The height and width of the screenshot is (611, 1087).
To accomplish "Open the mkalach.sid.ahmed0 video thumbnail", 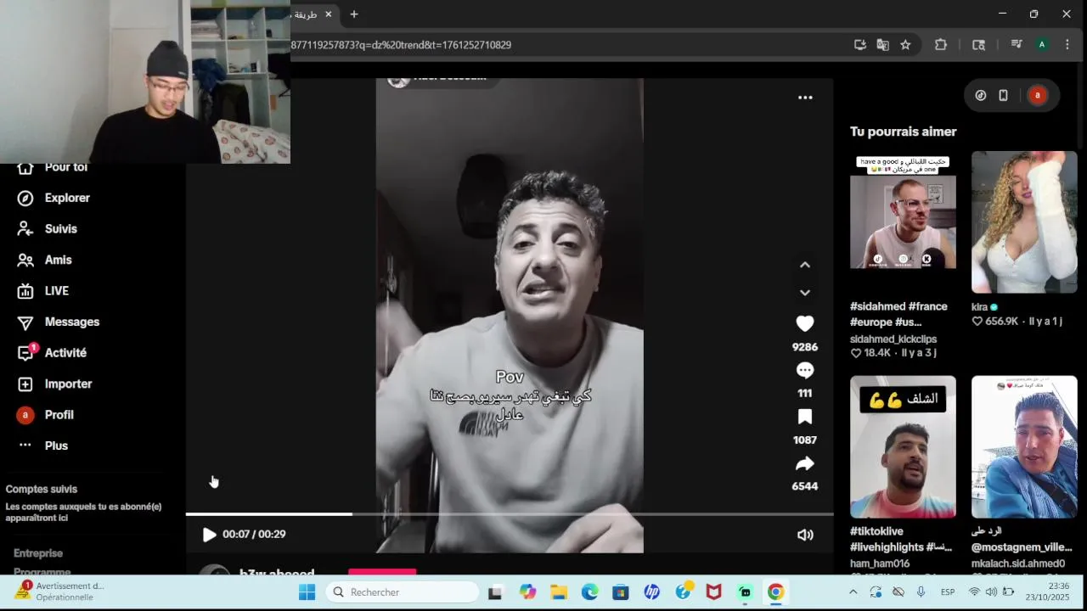I will pyautogui.click(x=1024, y=446).
